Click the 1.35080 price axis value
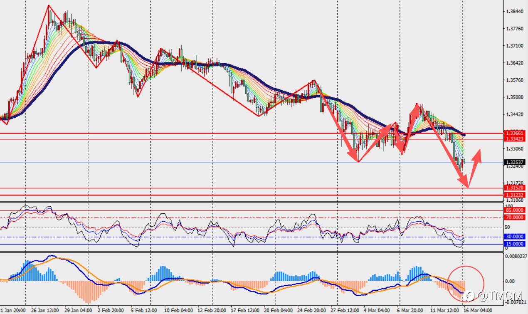This screenshot has height=314, width=528. coord(515,97)
